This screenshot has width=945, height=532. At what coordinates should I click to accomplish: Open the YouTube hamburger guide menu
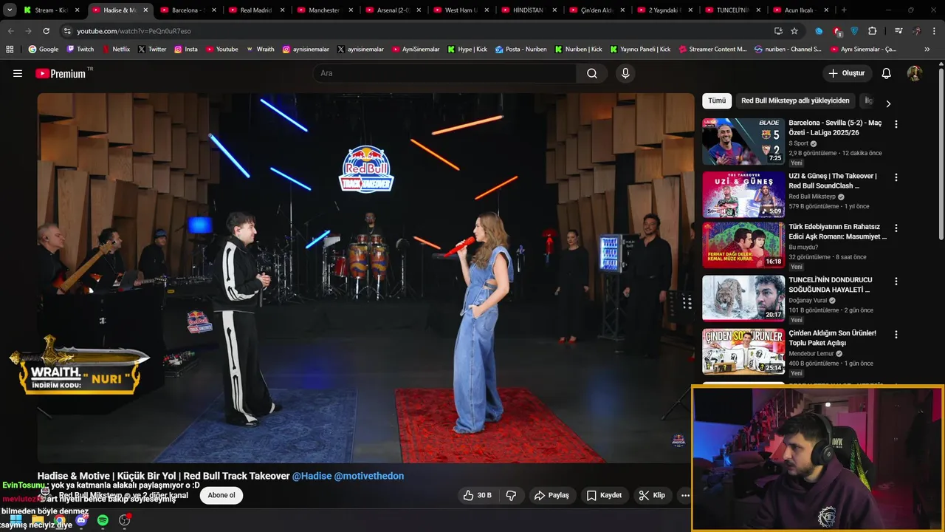[x=18, y=73]
